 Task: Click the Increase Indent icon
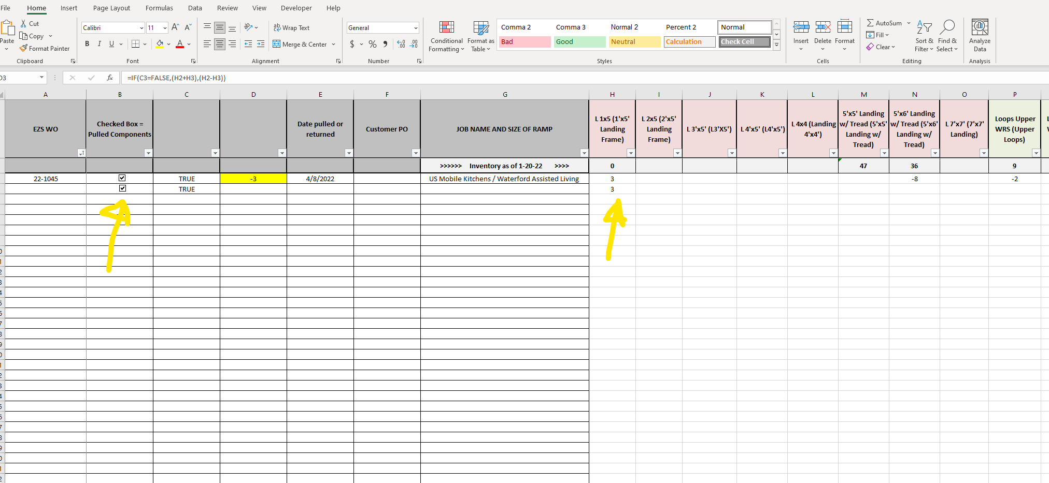pos(261,44)
